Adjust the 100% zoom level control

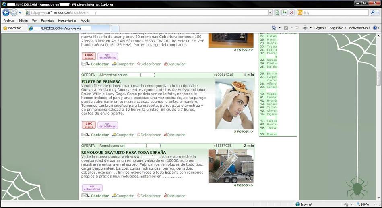click(x=366, y=204)
